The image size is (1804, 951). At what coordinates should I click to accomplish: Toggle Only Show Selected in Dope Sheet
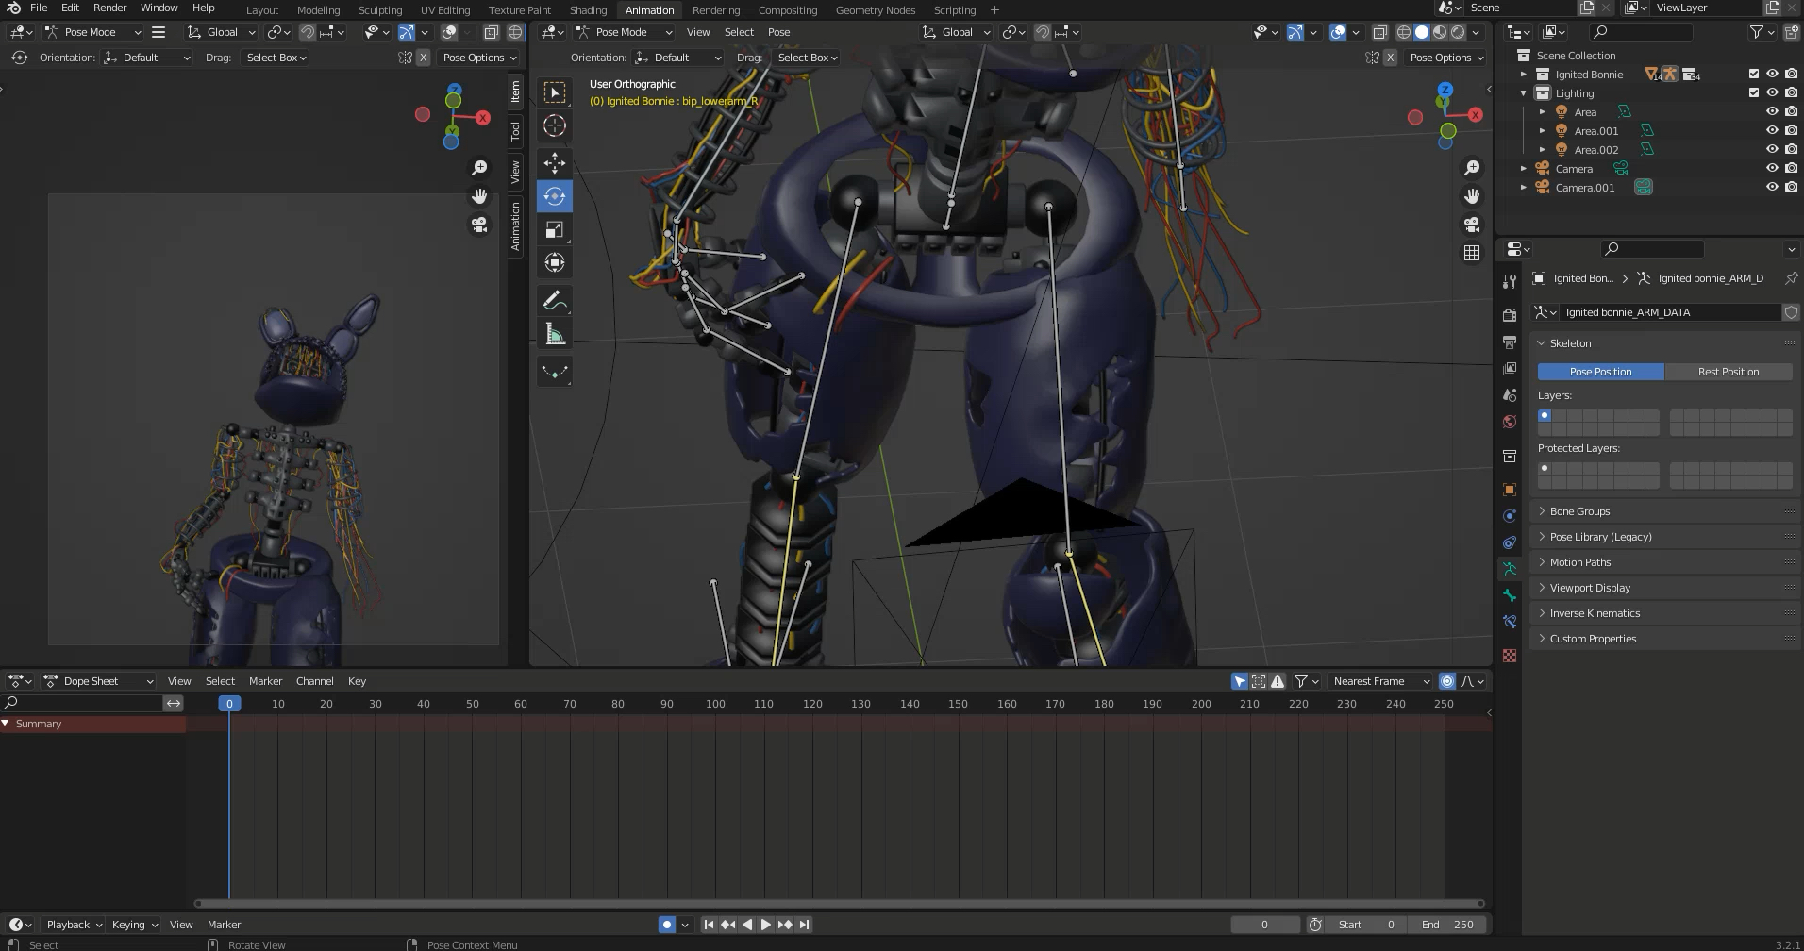click(1240, 681)
